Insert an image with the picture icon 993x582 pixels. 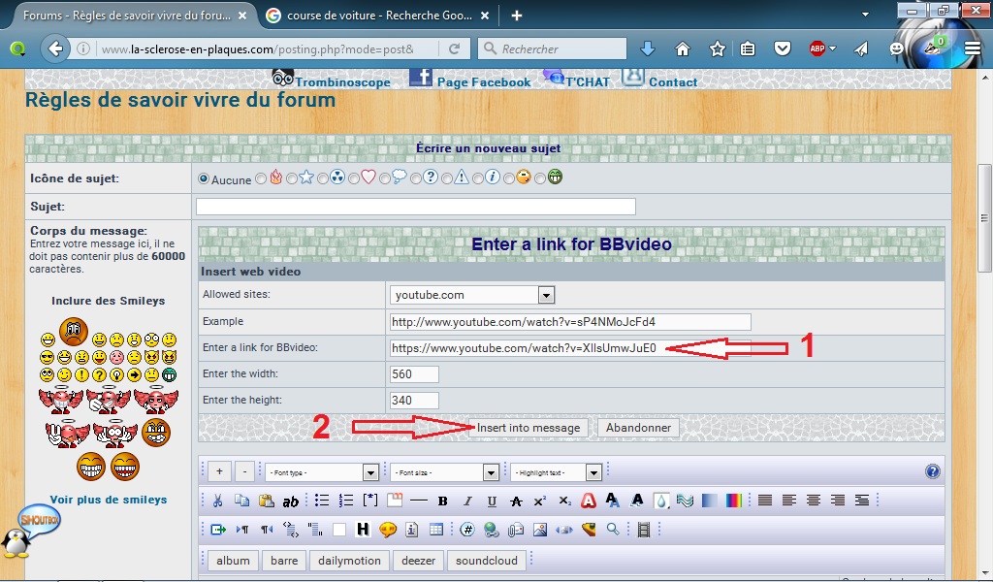click(x=539, y=530)
